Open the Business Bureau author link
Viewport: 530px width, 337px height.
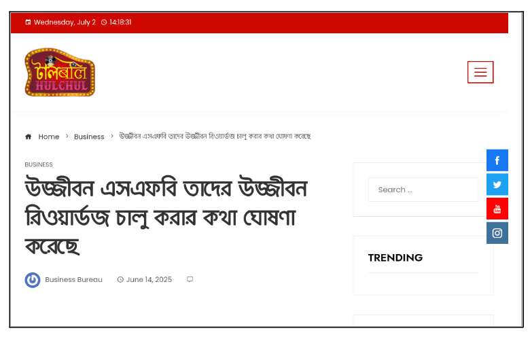tap(73, 279)
